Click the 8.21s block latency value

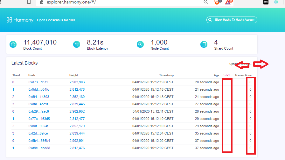[95, 42]
